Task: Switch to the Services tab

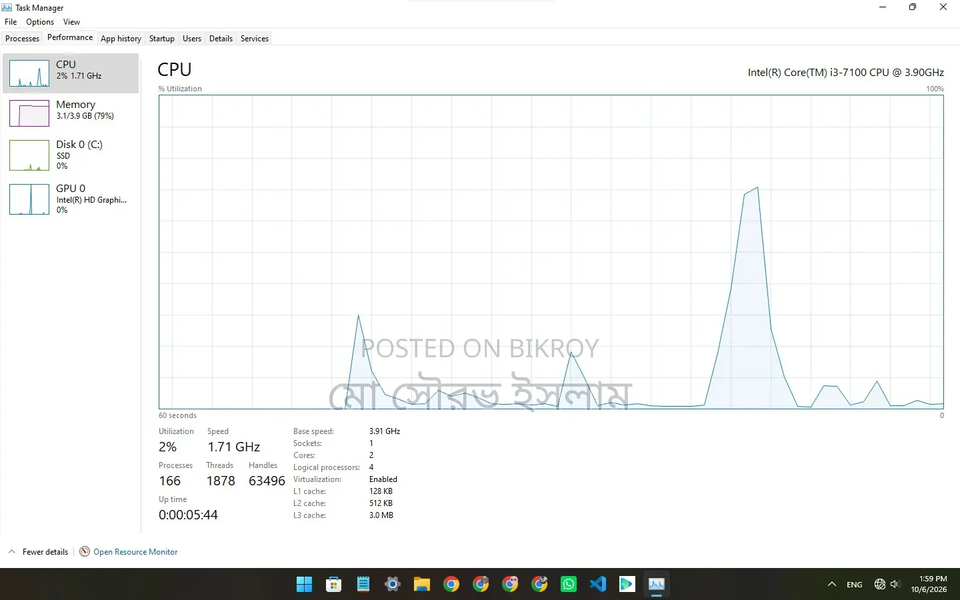Action: click(255, 39)
